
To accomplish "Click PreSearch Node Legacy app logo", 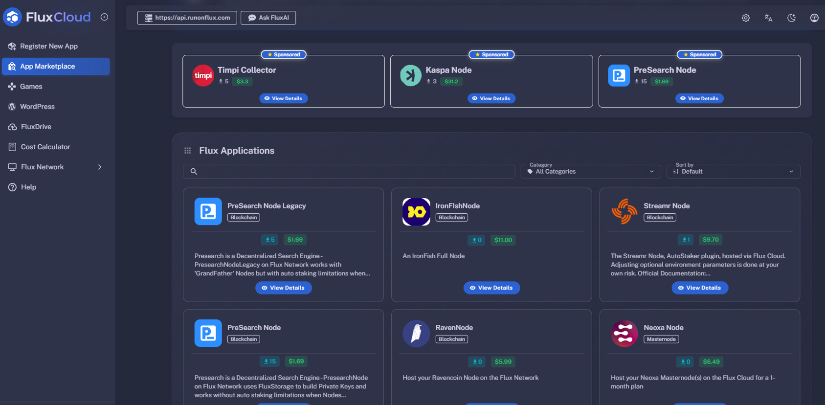I will click(x=208, y=211).
